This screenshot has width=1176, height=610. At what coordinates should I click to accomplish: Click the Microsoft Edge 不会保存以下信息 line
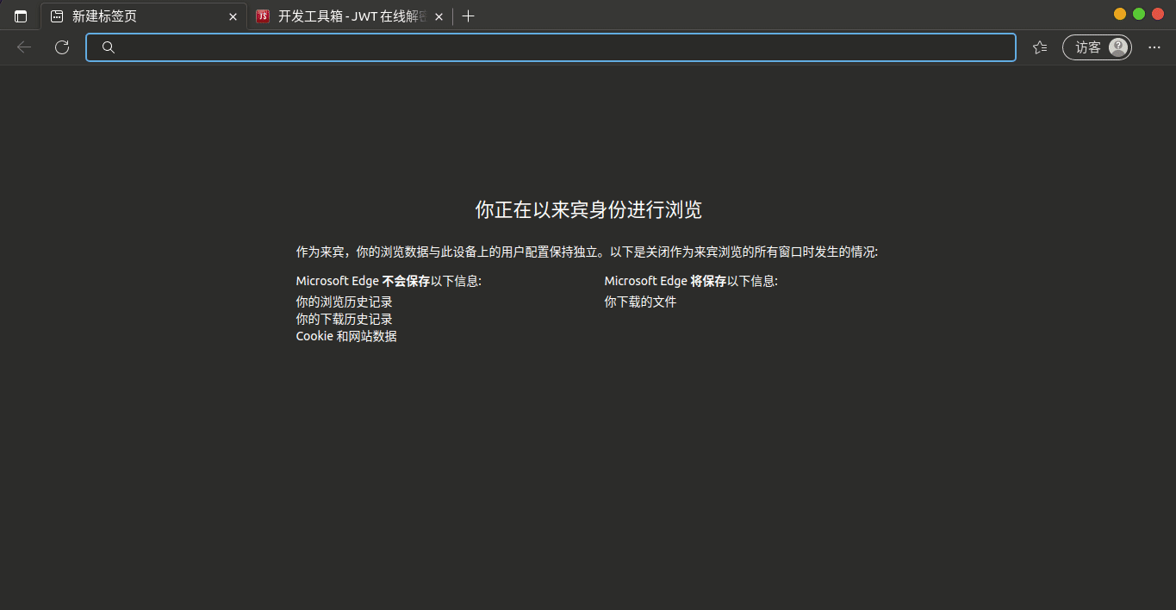click(x=389, y=281)
